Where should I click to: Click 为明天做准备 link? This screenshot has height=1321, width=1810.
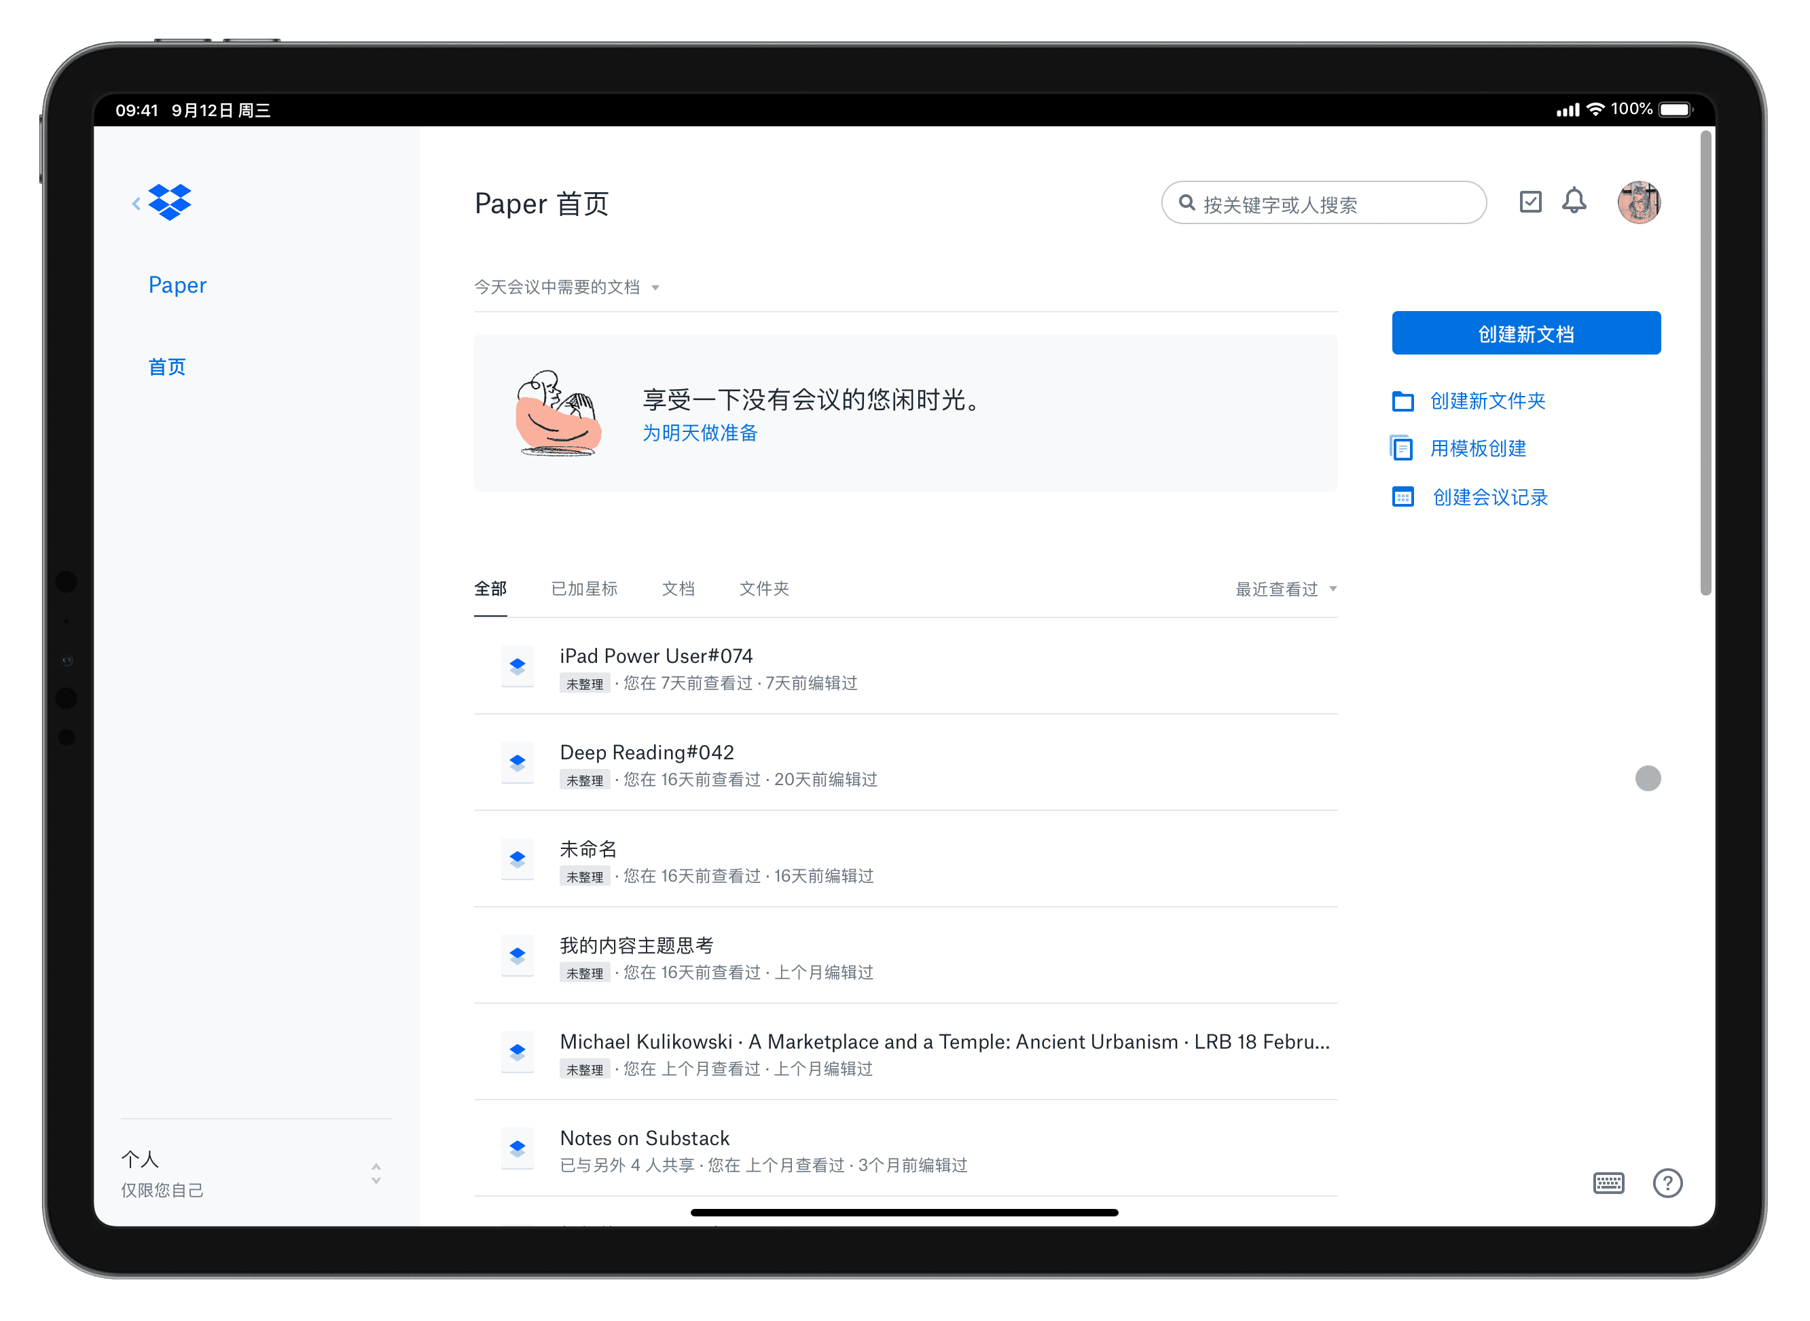tap(700, 433)
